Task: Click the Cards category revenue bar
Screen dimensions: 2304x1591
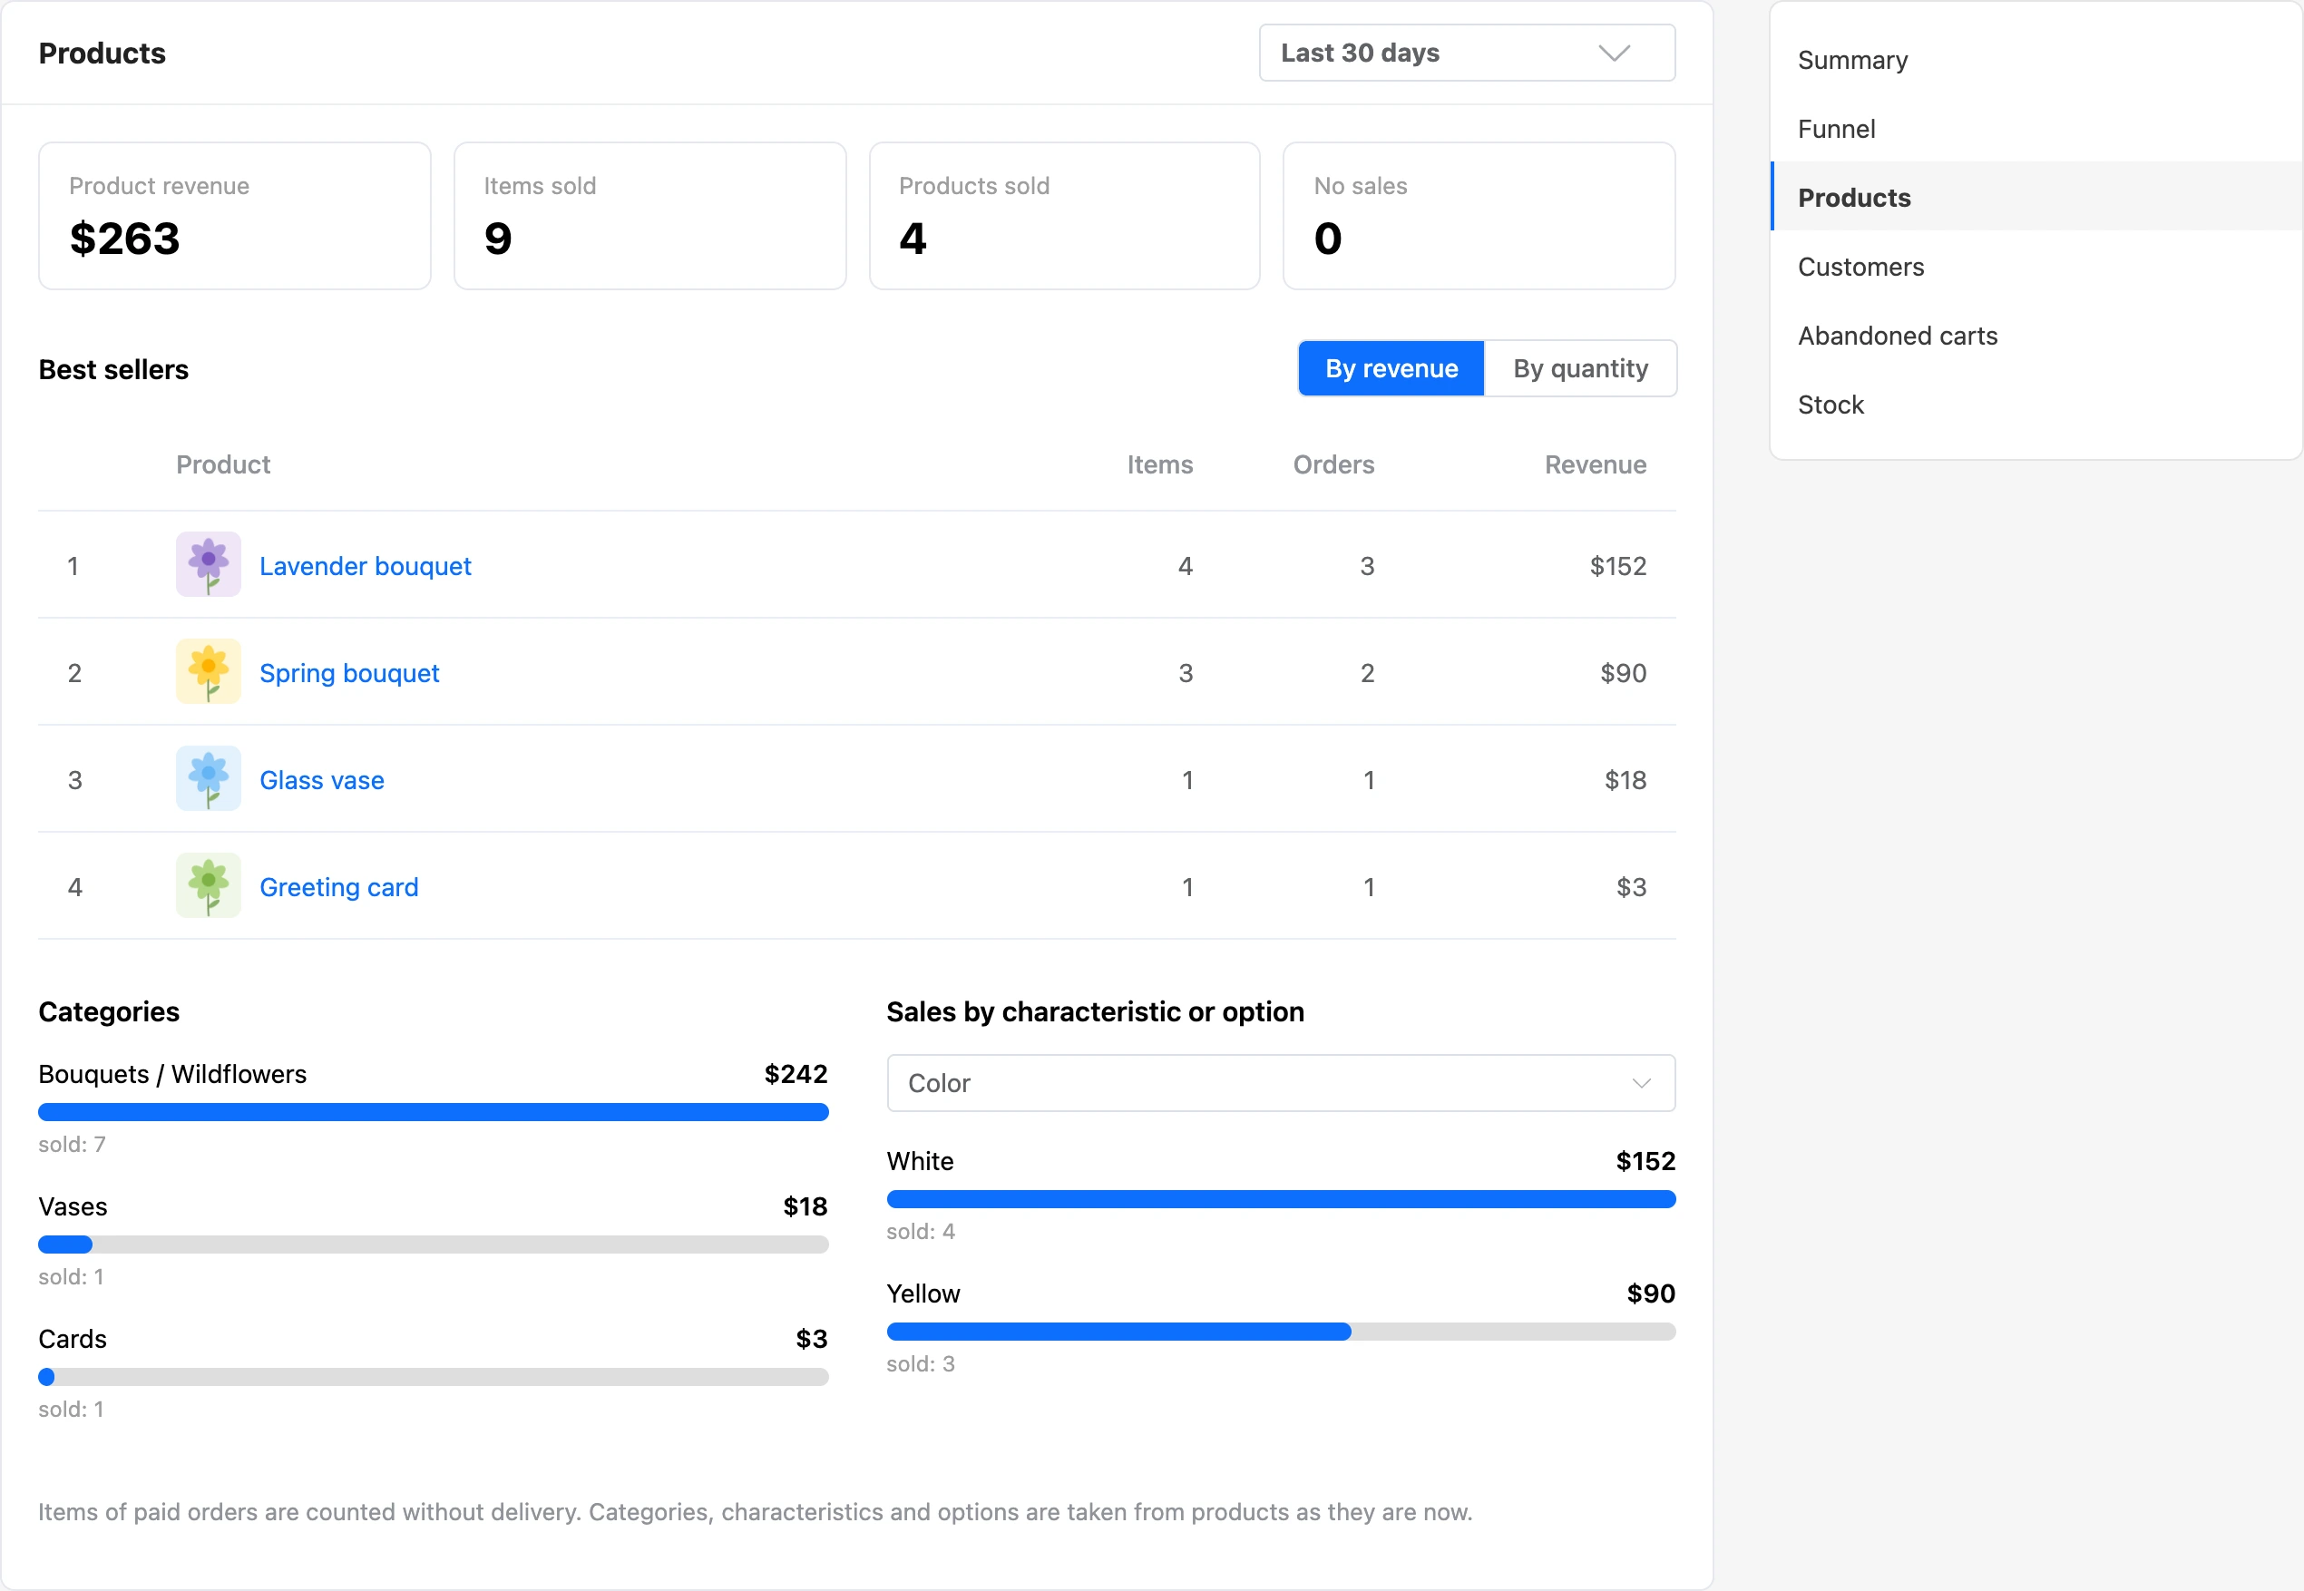Action: pyautogui.click(x=433, y=1377)
